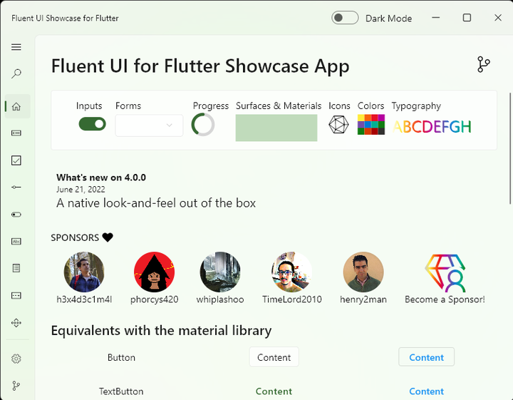The width and height of the screenshot is (513, 400).
Task: Click 'A native look-and-feel out of the box'
Action: click(x=156, y=203)
